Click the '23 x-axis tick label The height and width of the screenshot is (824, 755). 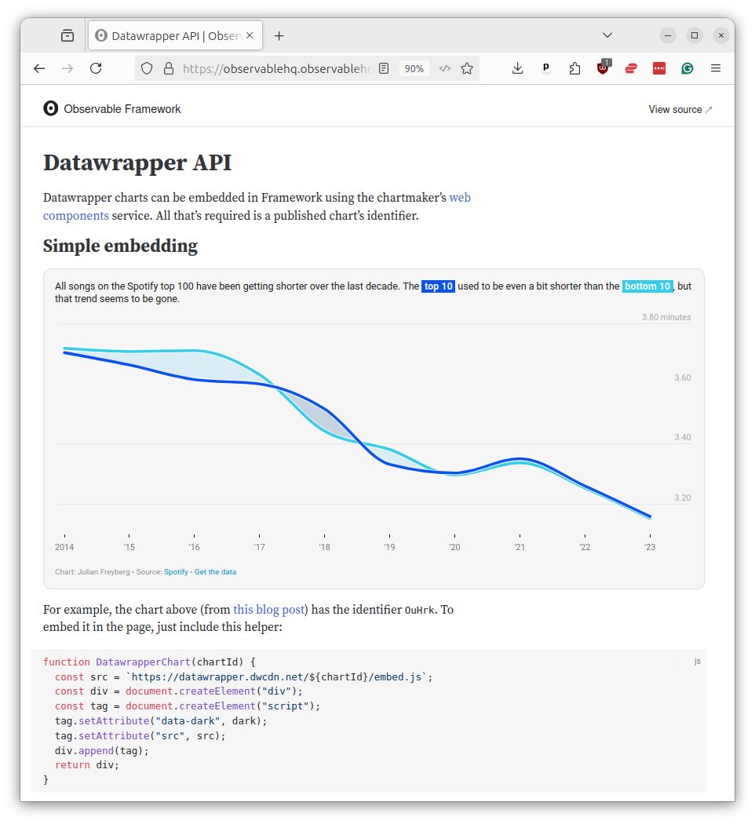[650, 547]
